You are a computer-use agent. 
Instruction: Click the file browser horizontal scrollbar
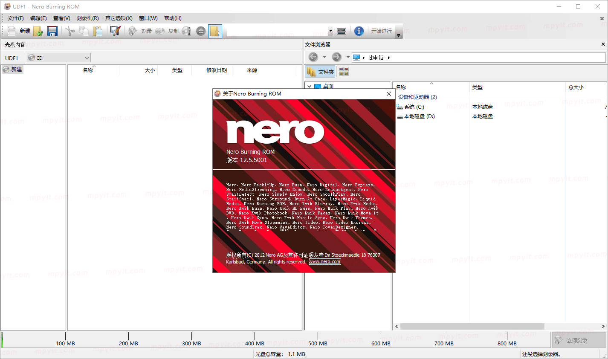coord(472,327)
